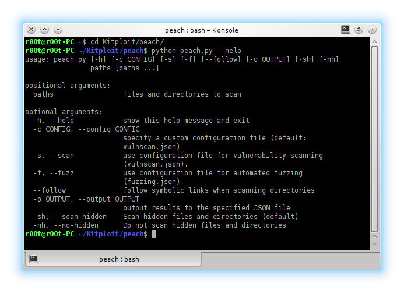The height and width of the screenshot is (293, 404).
Task: Click scrollbar down arrow at bottom
Action: tap(375, 244)
